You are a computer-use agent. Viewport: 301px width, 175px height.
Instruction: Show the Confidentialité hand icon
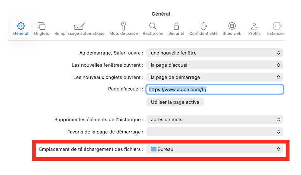point(203,26)
